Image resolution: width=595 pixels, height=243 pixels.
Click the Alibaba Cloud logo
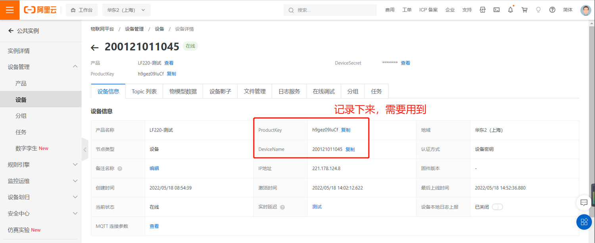(x=40, y=10)
